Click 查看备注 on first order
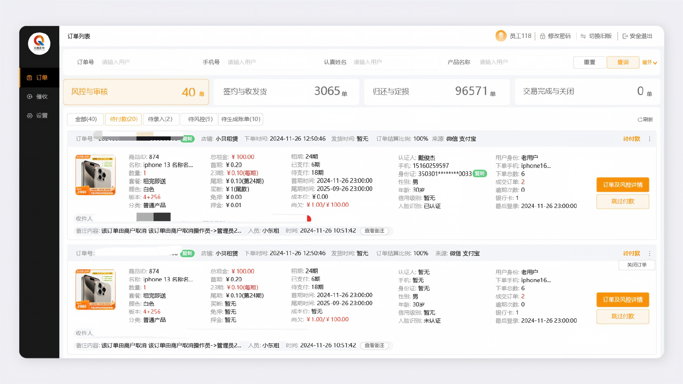The width and height of the screenshot is (683, 384). (x=375, y=231)
